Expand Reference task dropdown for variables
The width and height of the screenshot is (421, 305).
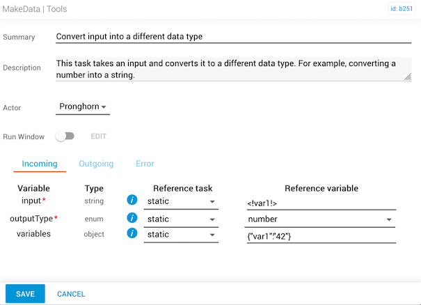click(x=182, y=235)
